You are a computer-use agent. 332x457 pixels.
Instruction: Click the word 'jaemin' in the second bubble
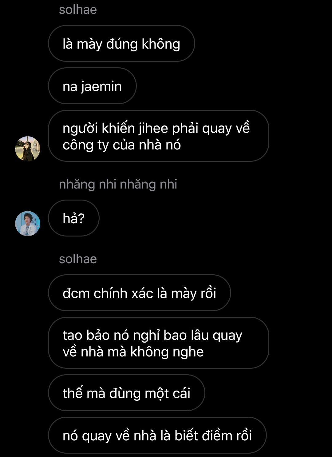[101, 87]
